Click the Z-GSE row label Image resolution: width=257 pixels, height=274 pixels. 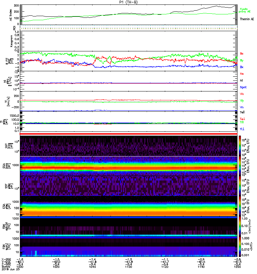6,264
